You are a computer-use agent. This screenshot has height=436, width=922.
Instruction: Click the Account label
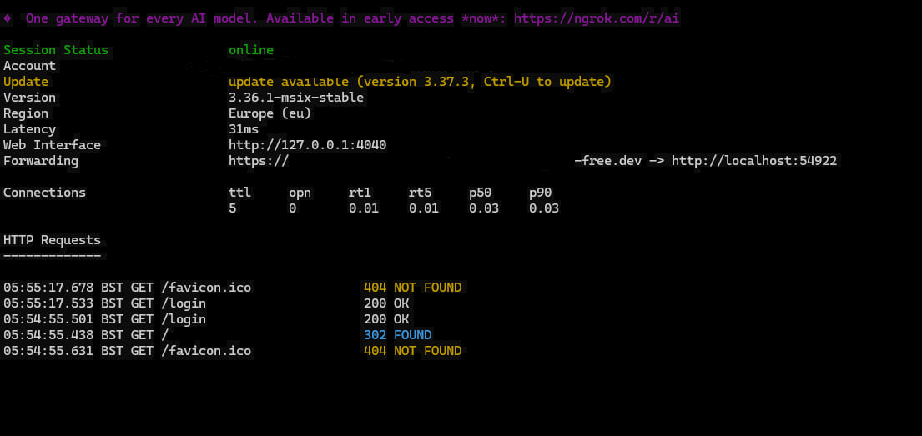(x=29, y=66)
